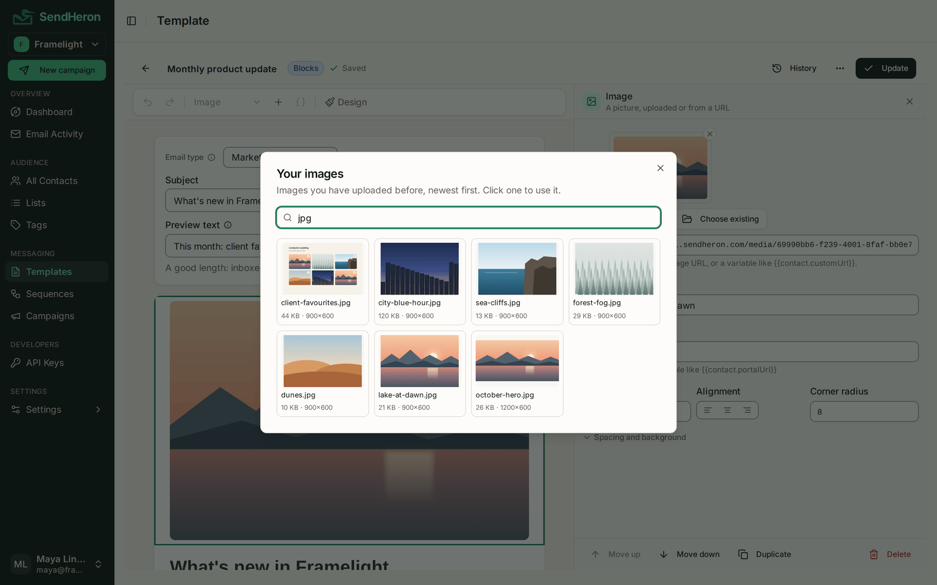Click Choose existing button
The height and width of the screenshot is (585, 937).
point(721,219)
